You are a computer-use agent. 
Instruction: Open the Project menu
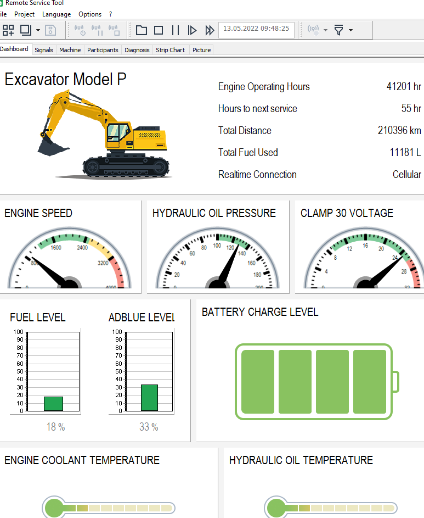pyautogui.click(x=24, y=14)
